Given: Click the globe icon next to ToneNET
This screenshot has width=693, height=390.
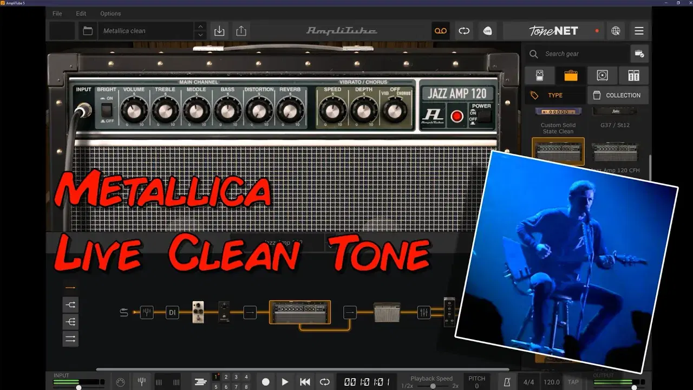Looking at the screenshot, I should [x=616, y=31].
